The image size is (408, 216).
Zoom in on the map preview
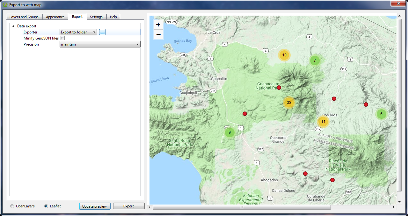(x=158, y=25)
